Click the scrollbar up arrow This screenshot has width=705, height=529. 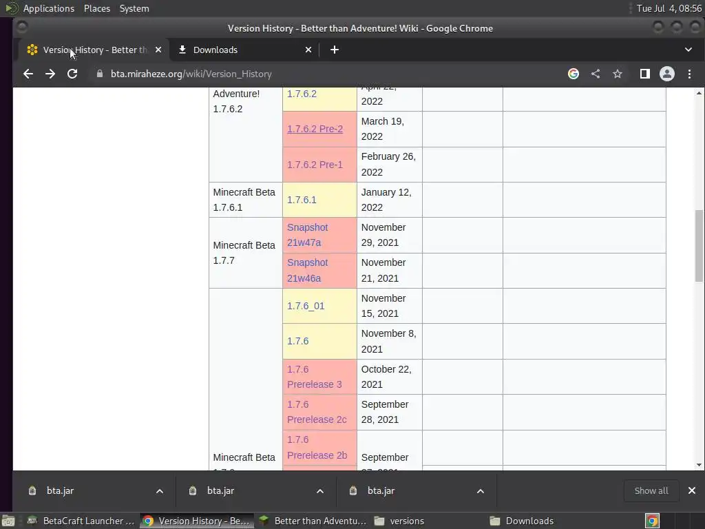click(x=699, y=93)
